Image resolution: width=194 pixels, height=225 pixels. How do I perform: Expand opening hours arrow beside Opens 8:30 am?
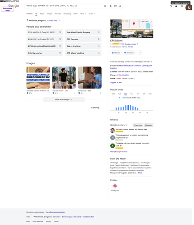point(134,78)
